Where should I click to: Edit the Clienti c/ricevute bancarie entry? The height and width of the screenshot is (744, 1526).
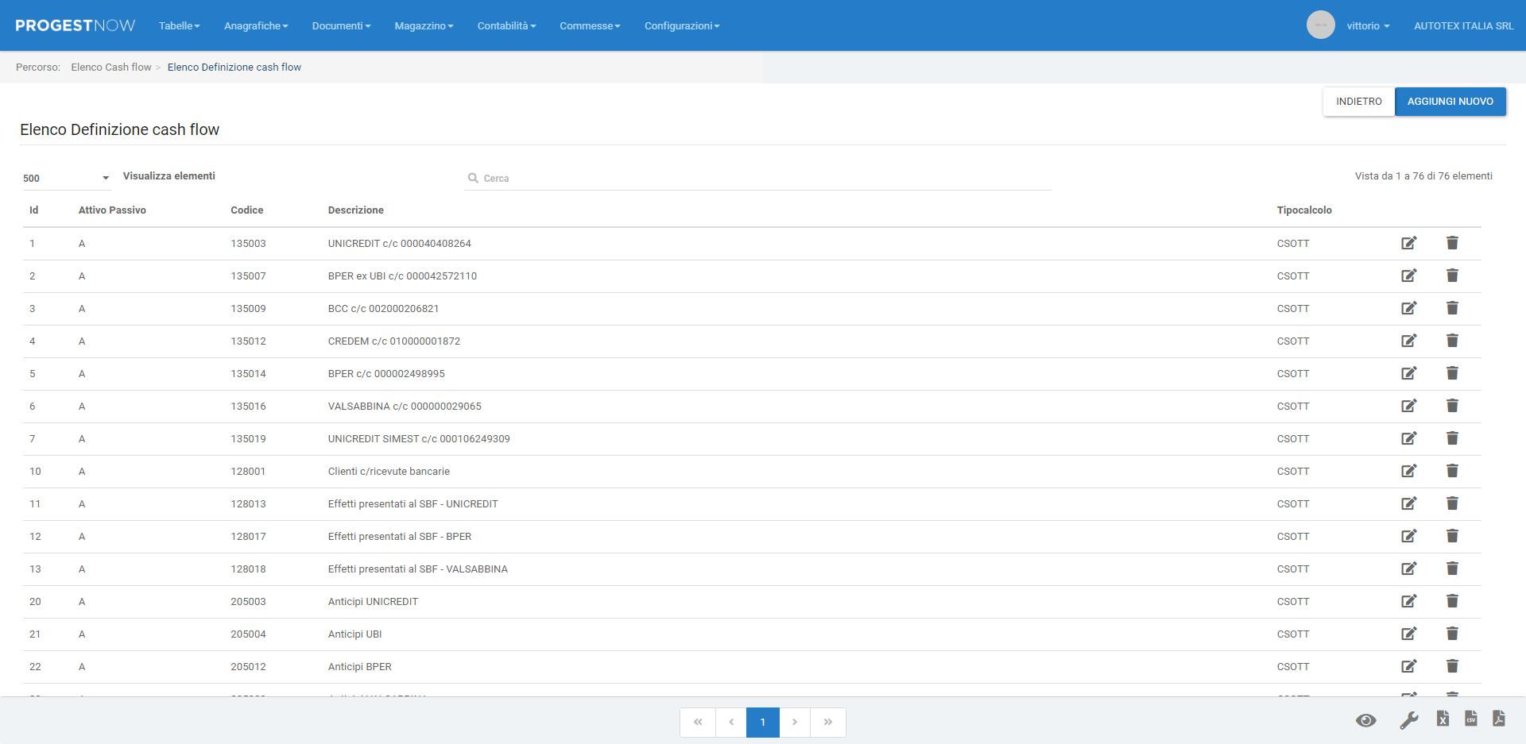click(1408, 471)
